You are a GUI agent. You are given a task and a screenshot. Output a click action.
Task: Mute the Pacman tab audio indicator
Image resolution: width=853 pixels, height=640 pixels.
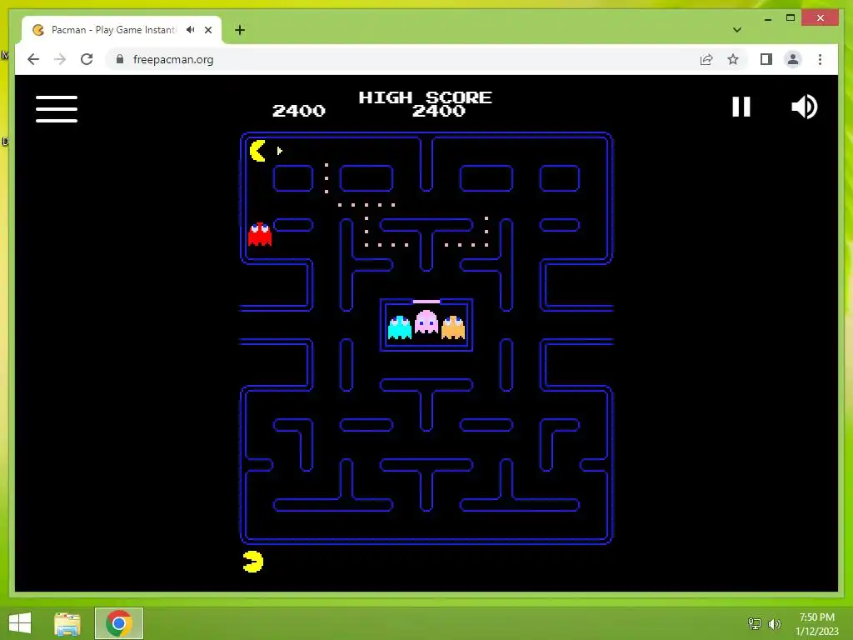click(x=191, y=30)
